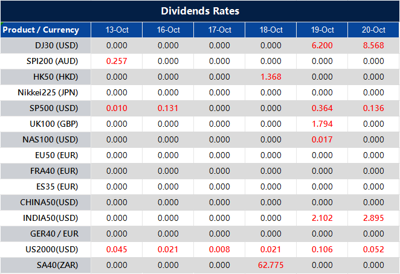This screenshot has height=274, width=400.
Task: Click the NAS100 value 0.017
Action: click(x=322, y=139)
